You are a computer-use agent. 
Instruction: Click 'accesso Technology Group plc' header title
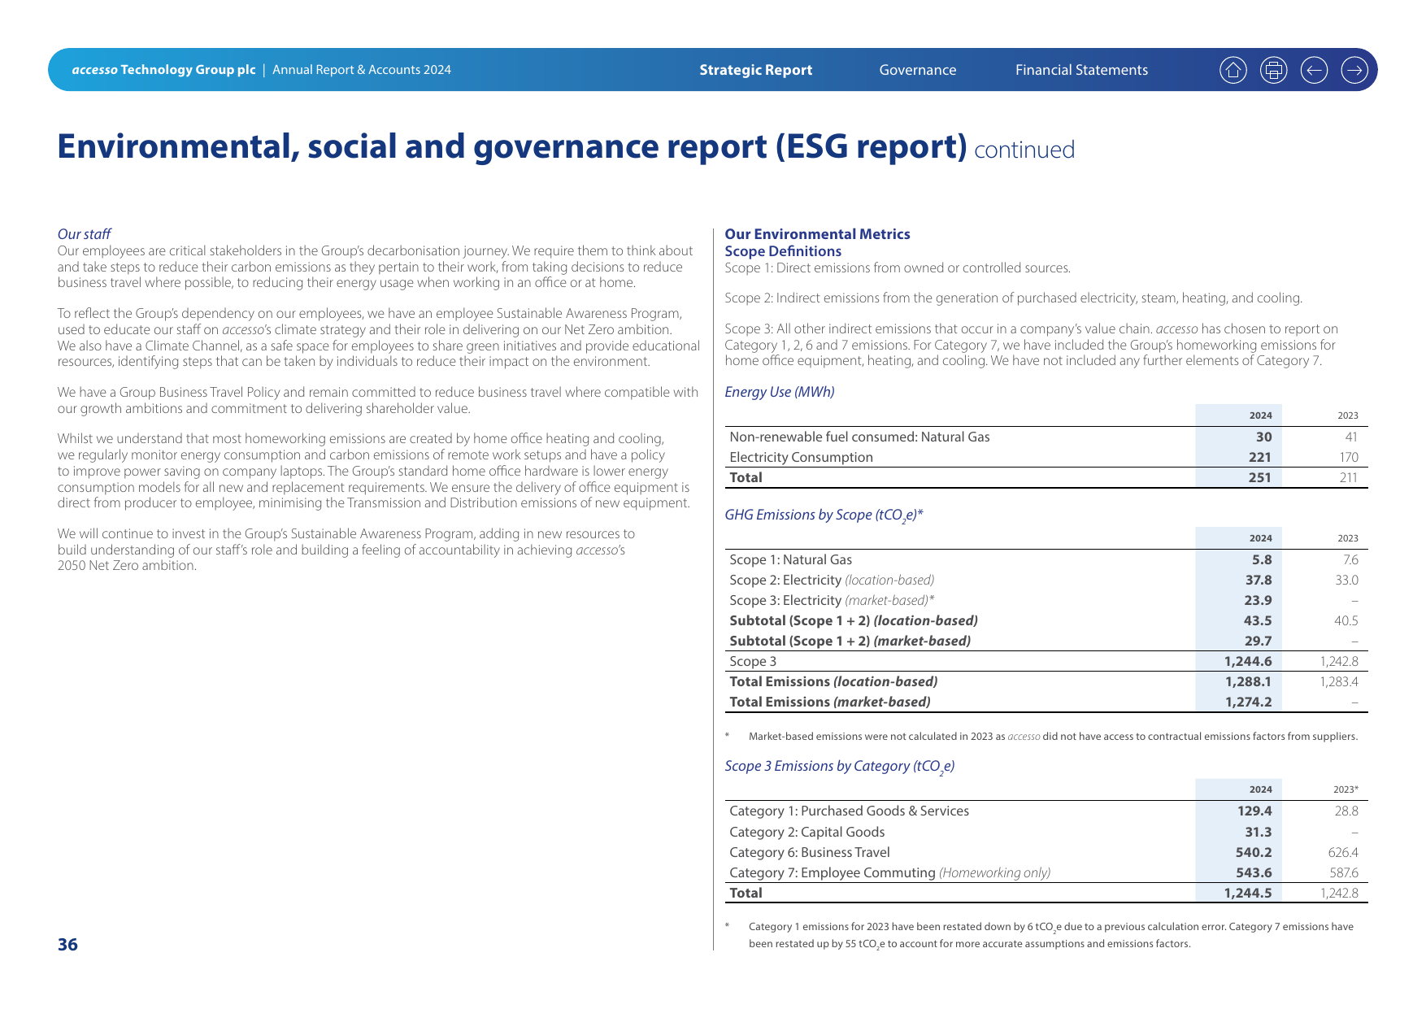pyautogui.click(x=163, y=70)
